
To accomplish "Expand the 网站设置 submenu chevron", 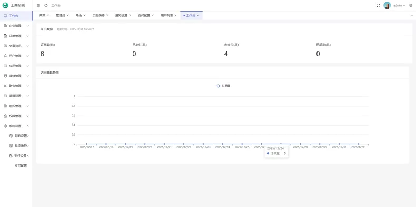I will (x=28, y=136).
